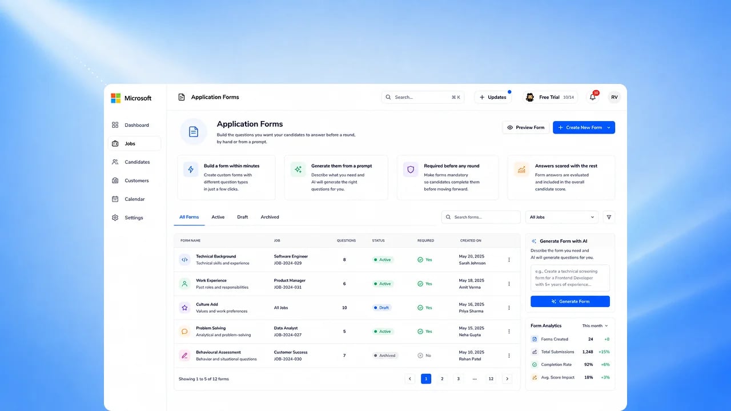Screen dimensions: 731x411
Task: Open row menu for Problem Solving form
Action: pos(509,332)
